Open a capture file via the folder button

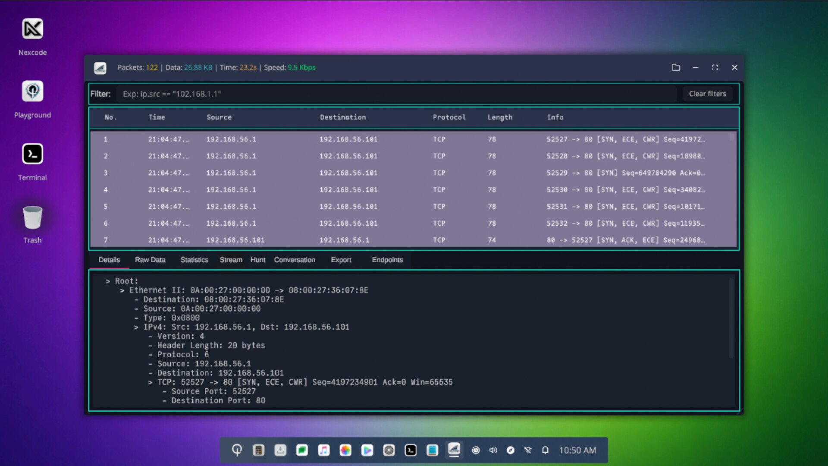pyautogui.click(x=676, y=67)
